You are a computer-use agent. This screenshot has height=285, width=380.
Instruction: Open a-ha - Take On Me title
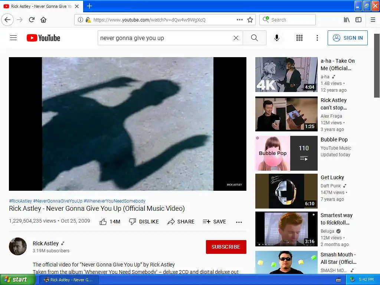(x=338, y=65)
